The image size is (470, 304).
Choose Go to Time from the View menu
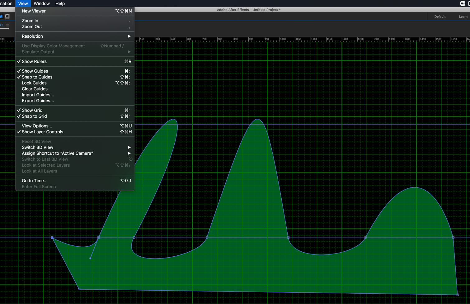coord(34,181)
